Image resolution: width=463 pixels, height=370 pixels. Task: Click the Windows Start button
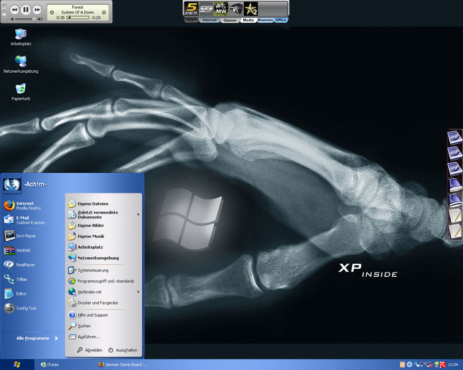tap(17, 364)
